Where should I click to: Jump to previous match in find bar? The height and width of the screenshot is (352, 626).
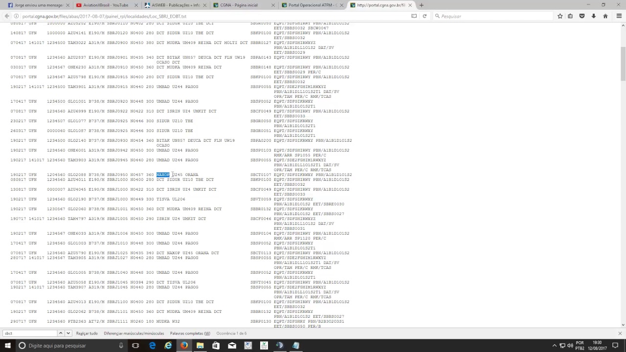[61, 333]
